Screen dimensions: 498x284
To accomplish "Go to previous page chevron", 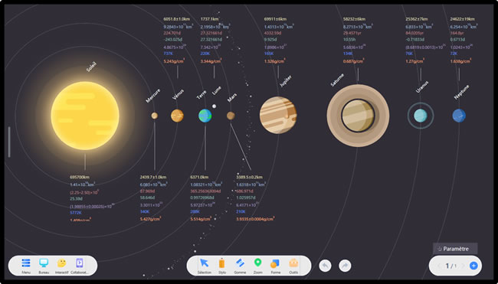I will click(x=439, y=266).
